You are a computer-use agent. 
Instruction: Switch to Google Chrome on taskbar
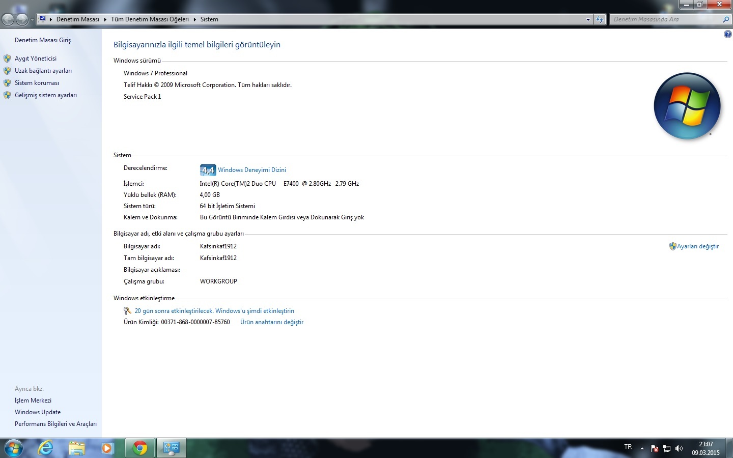click(140, 448)
